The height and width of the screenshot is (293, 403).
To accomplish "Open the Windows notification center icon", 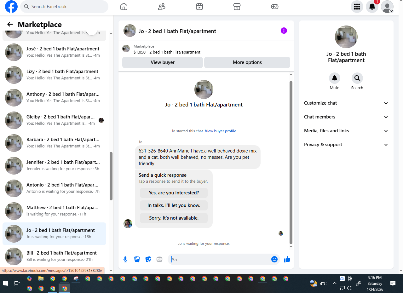I will (393, 283).
